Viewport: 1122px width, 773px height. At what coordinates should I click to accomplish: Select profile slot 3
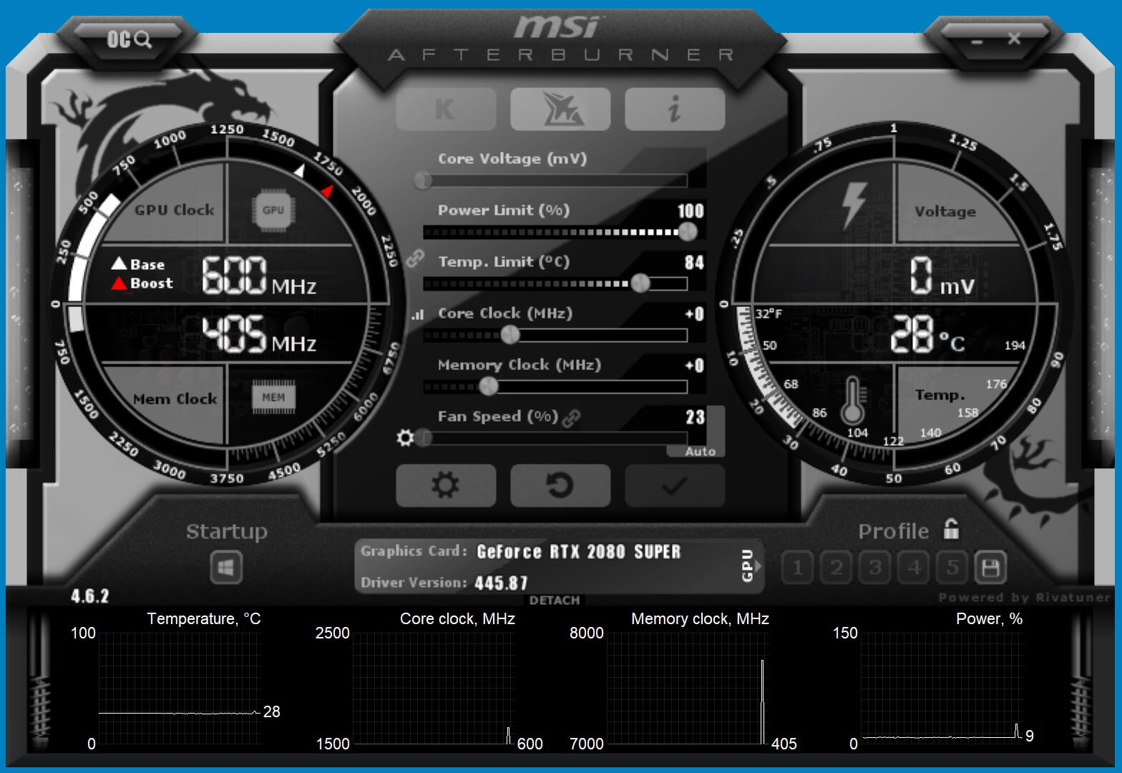coord(874,568)
